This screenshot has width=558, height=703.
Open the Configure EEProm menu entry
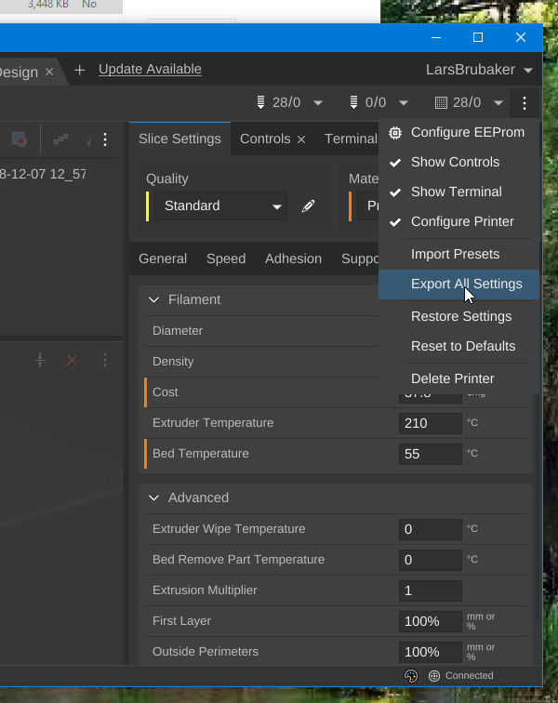point(458,133)
